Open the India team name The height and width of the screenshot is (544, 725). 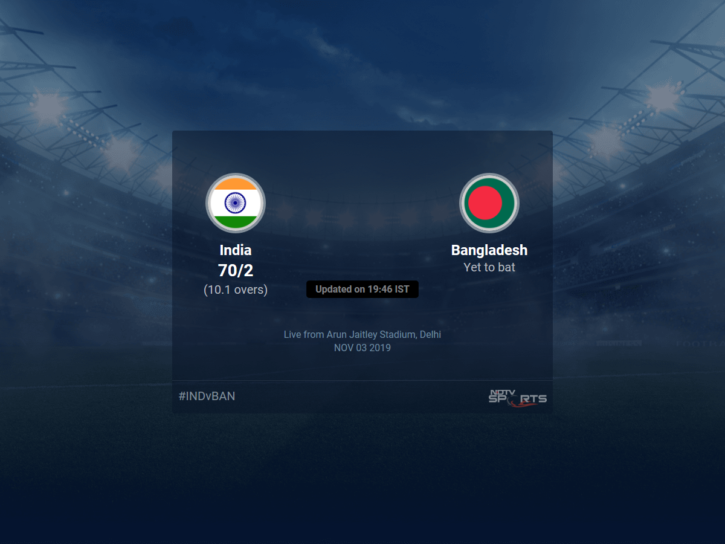tap(236, 250)
